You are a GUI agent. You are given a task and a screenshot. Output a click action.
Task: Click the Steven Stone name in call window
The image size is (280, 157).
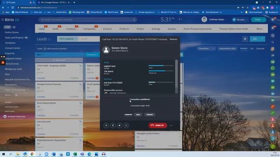pyautogui.click(x=119, y=48)
